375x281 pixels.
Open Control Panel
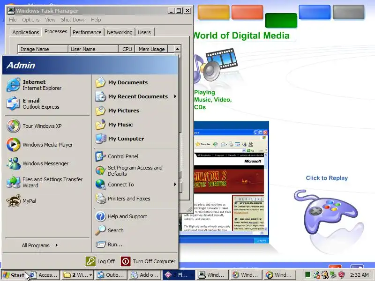136,156
